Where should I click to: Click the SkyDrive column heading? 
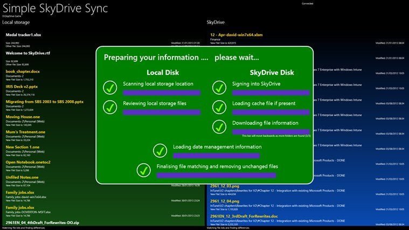[x=216, y=22]
